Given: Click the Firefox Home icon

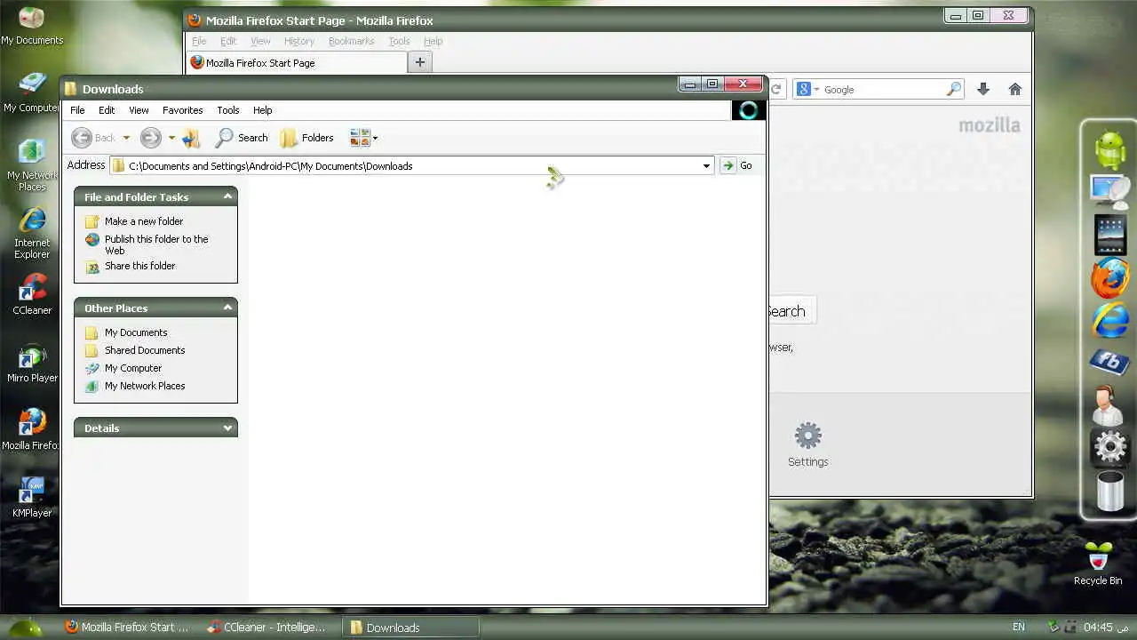Looking at the screenshot, I should [x=1015, y=89].
